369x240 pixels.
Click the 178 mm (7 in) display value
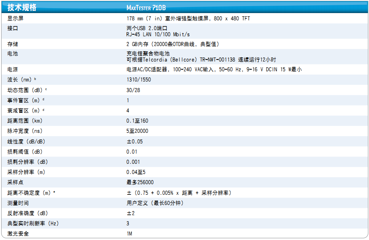point(188,18)
